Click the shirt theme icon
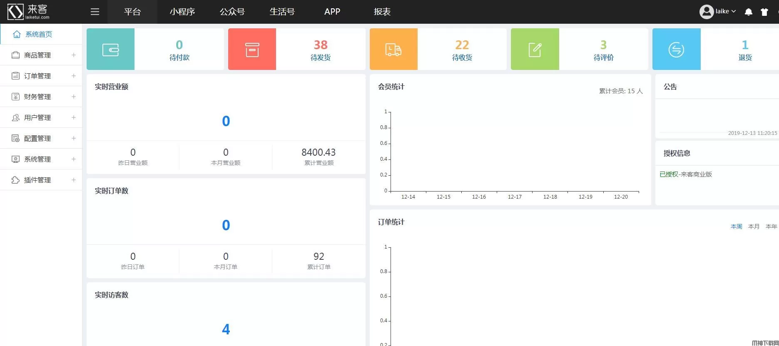The image size is (779, 346). [x=764, y=12]
